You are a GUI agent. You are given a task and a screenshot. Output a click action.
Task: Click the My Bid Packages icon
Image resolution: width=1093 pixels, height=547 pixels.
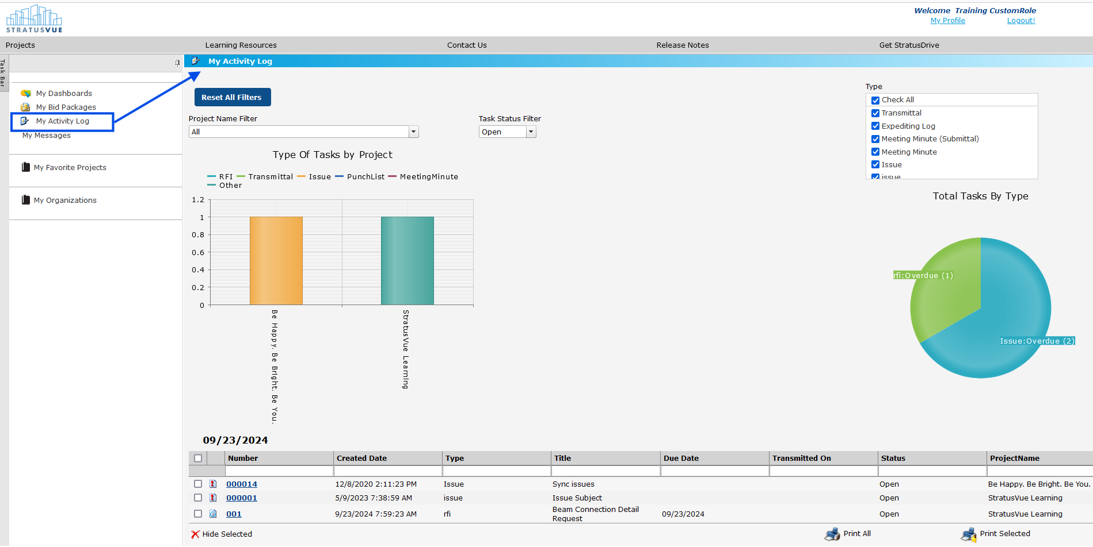coord(25,107)
